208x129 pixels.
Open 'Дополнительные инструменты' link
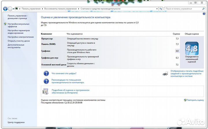(x=16, y=46)
